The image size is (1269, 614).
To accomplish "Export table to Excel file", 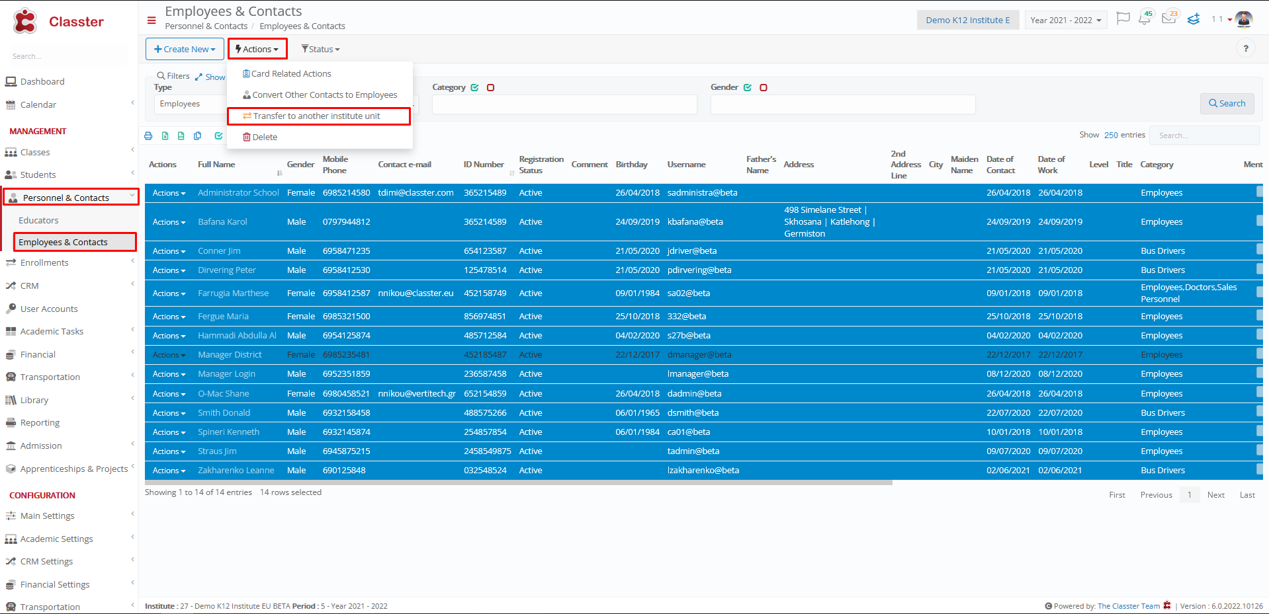I will click(165, 136).
